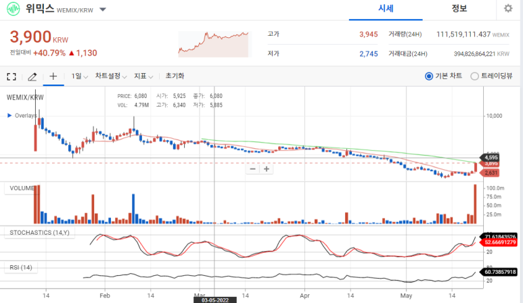
Task: Select the pencil drawing tool
Action: (x=32, y=77)
